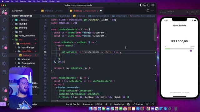The height and width of the screenshot is (112, 200).
Task: Open the Extensions view
Action: click(4, 46)
